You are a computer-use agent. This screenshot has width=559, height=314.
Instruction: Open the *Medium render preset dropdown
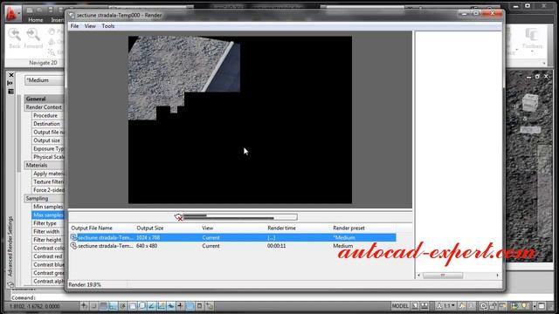pos(45,80)
